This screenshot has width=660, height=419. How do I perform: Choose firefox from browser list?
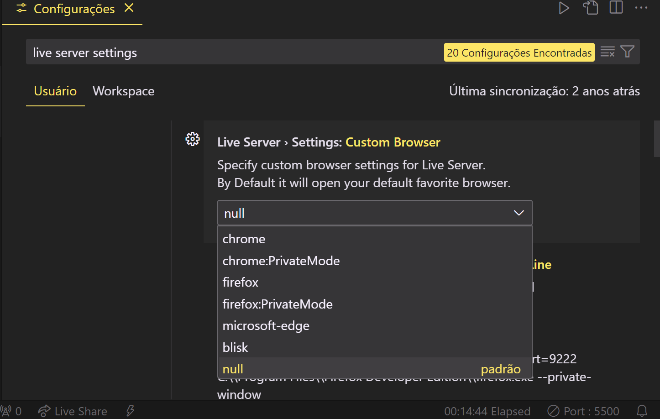click(x=375, y=283)
